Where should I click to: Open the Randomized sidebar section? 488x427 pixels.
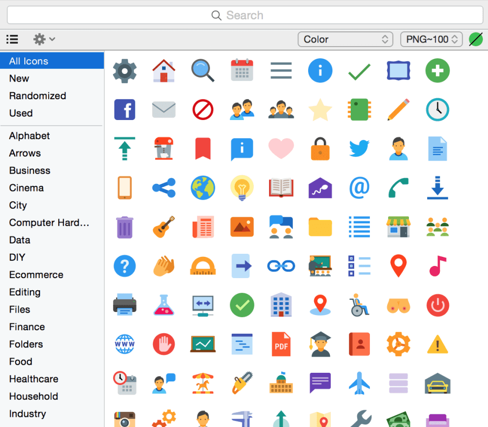[x=37, y=96]
